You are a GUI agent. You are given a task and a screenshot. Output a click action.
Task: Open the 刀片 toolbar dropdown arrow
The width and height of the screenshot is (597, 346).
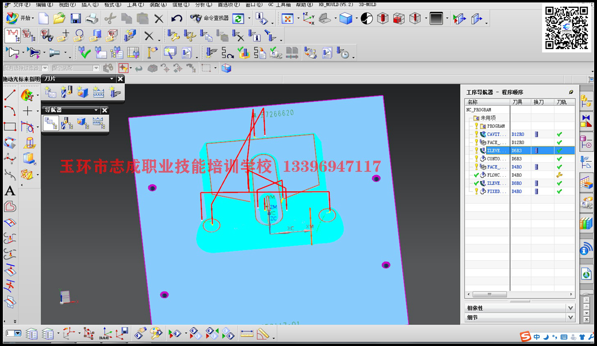(x=112, y=79)
